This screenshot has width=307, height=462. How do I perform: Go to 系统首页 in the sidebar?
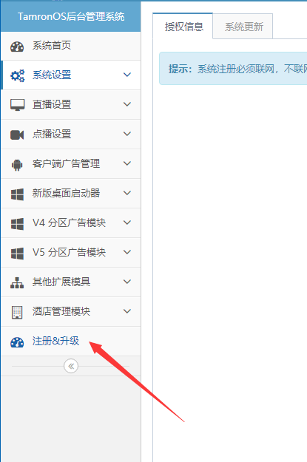pyautogui.click(x=71, y=46)
